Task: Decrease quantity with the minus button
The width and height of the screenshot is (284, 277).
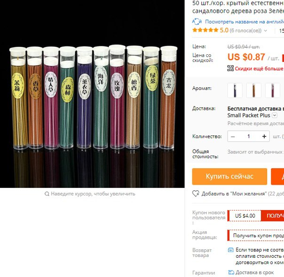Action: [x=233, y=136]
